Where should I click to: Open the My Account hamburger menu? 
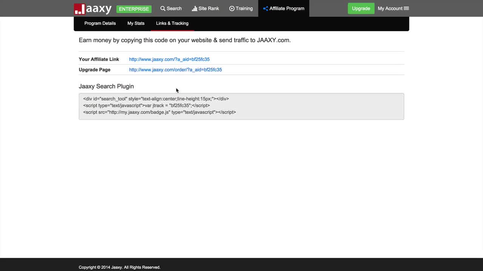(x=406, y=8)
